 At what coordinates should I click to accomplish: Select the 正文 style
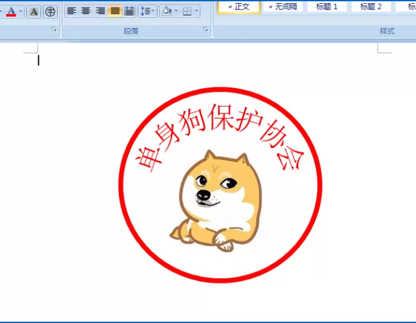[239, 7]
